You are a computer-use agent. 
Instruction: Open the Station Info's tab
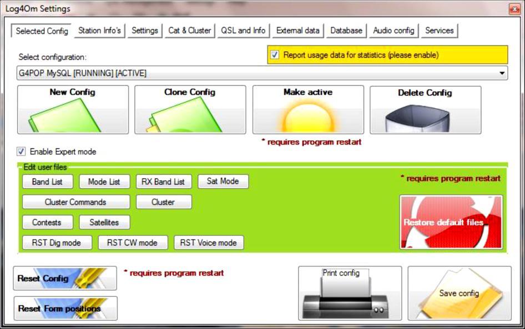pos(99,31)
